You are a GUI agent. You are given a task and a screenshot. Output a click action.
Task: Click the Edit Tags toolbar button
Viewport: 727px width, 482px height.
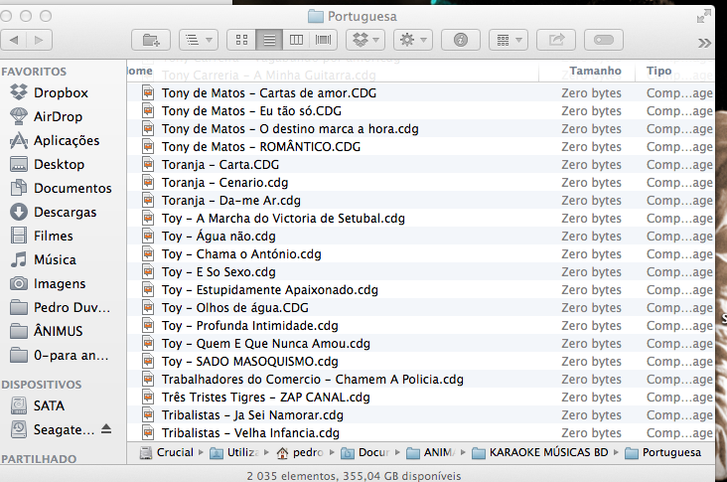(604, 40)
